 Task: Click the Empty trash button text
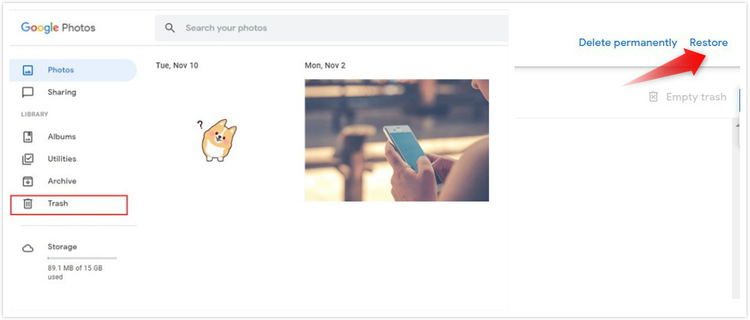(696, 97)
